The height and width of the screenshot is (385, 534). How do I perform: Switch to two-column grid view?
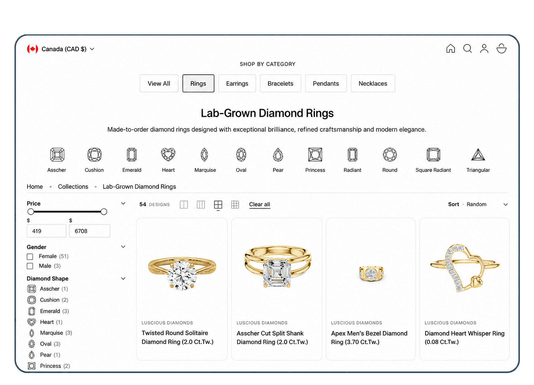[184, 205]
